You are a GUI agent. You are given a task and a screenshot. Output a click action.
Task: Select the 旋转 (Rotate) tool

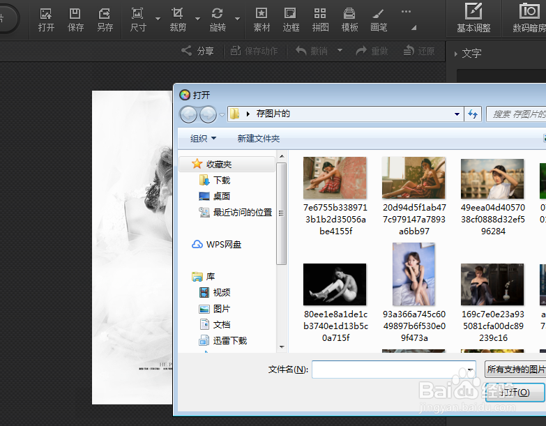click(218, 20)
